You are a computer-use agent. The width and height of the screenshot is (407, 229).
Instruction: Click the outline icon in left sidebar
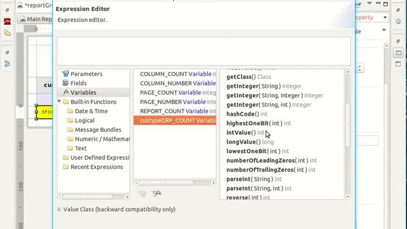coord(7,64)
